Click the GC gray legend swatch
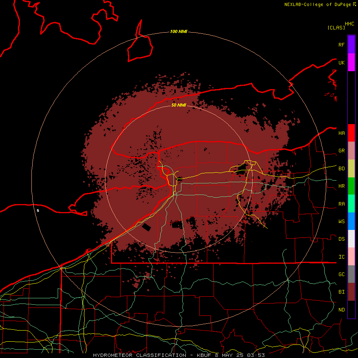 coord(351,274)
